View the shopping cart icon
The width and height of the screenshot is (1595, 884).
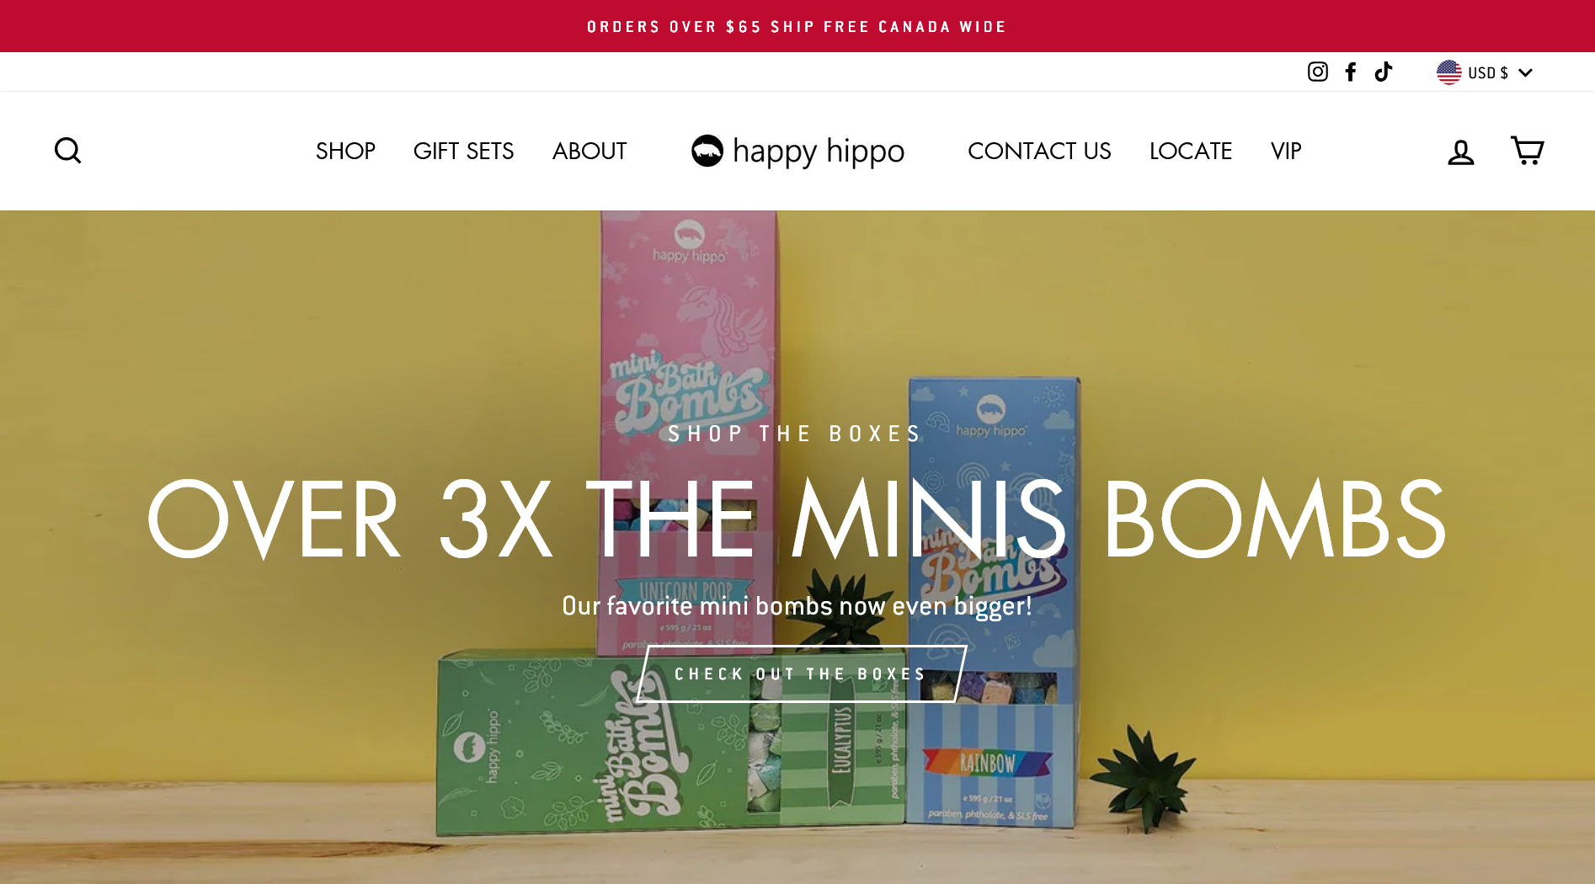pos(1527,151)
